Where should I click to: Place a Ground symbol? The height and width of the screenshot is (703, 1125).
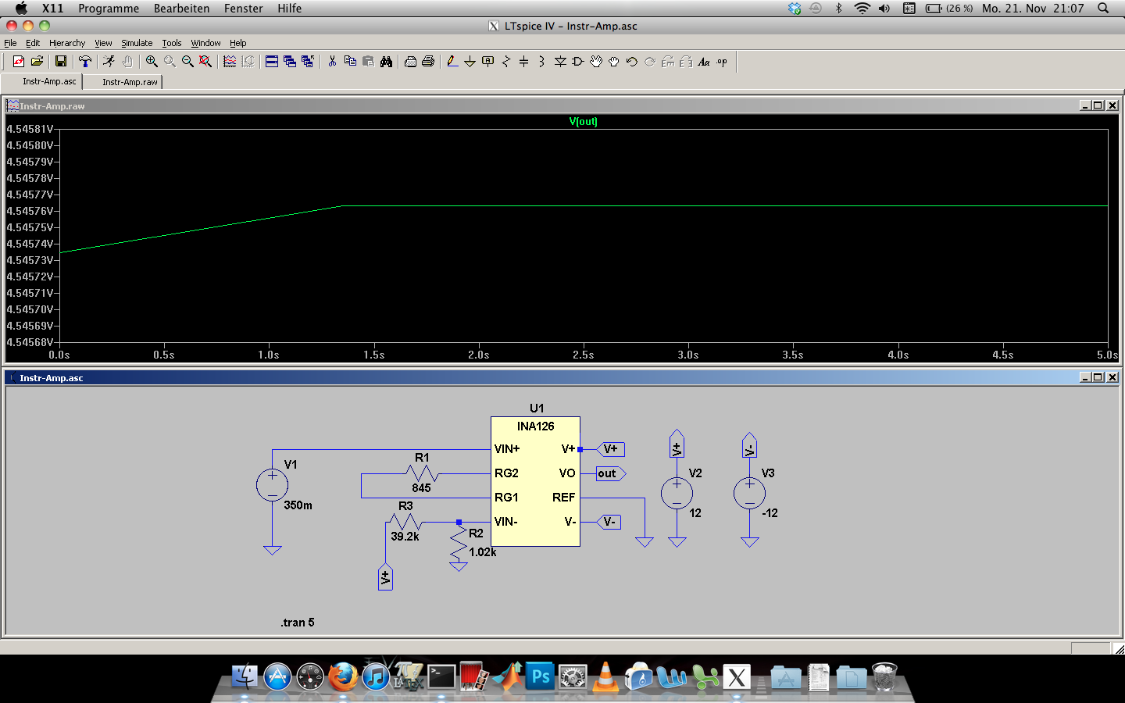point(470,62)
